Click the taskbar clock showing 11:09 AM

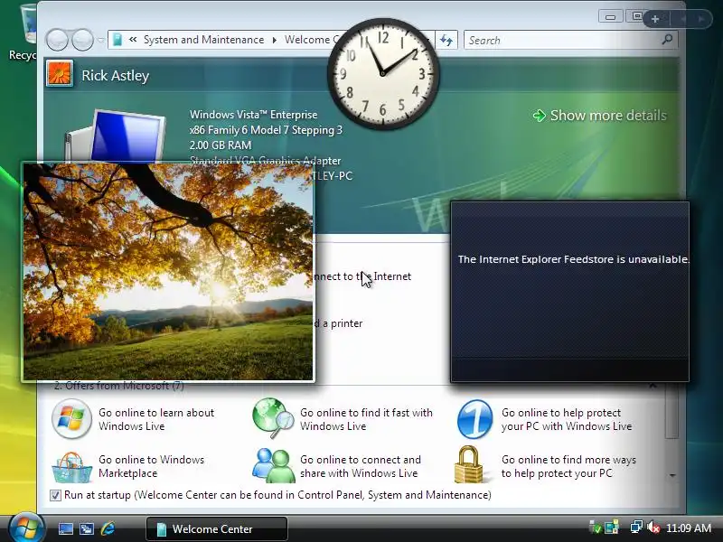pyautogui.click(x=689, y=528)
